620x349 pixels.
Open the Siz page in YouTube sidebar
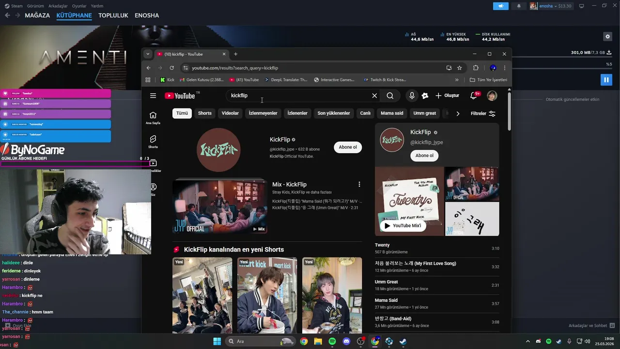[153, 190]
